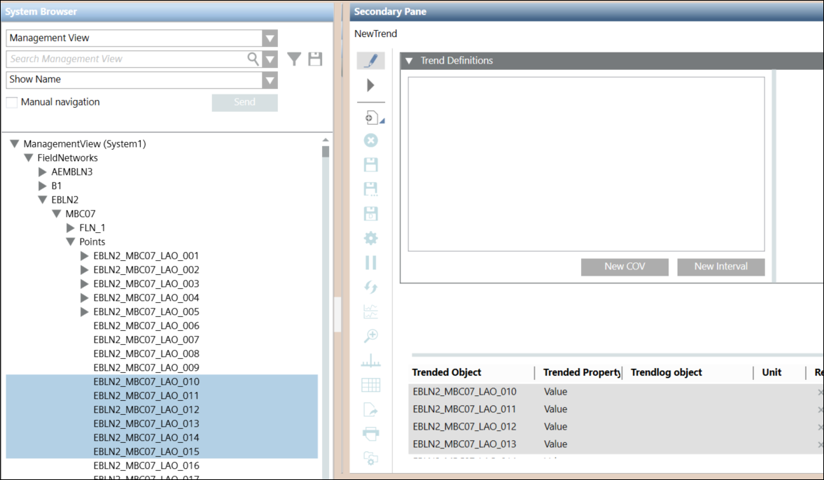Viewport: 824px width, 480px height.
Task: Expand the AEMBLN3 tree node
Action: point(43,172)
